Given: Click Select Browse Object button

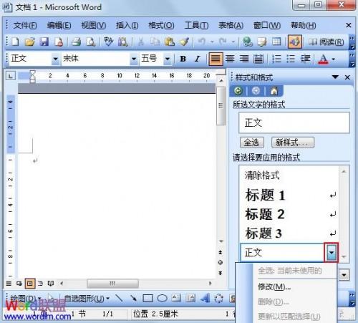Looking at the screenshot, I should [x=221, y=262].
